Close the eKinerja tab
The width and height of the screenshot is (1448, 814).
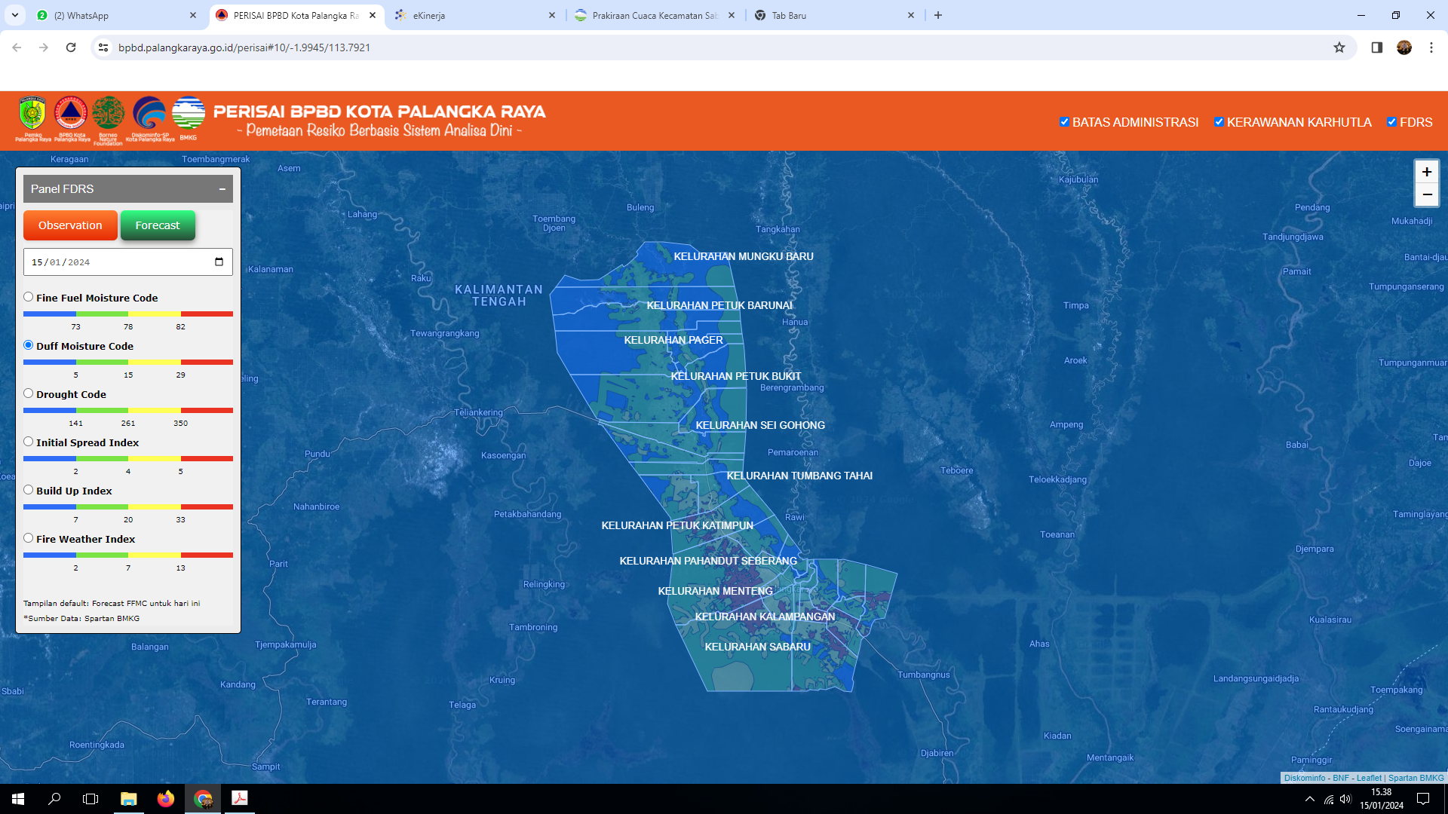point(552,15)
